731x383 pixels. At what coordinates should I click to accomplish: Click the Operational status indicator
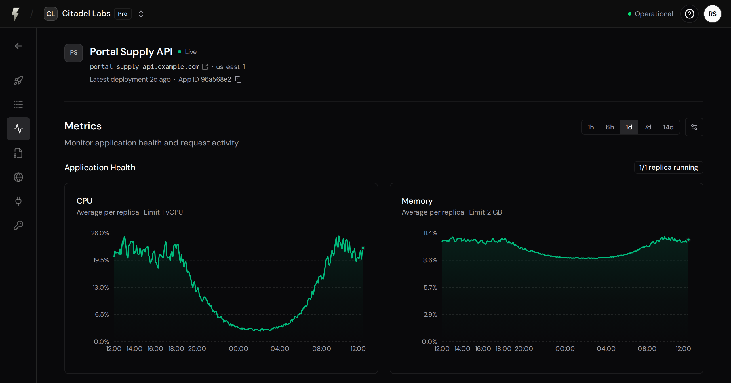point(650,14)
